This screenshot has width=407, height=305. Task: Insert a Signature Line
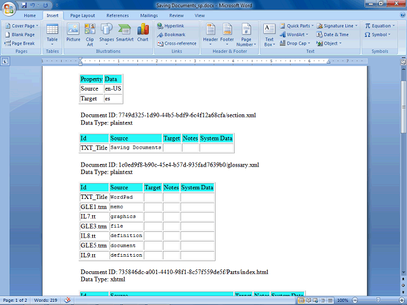point(337,25)
